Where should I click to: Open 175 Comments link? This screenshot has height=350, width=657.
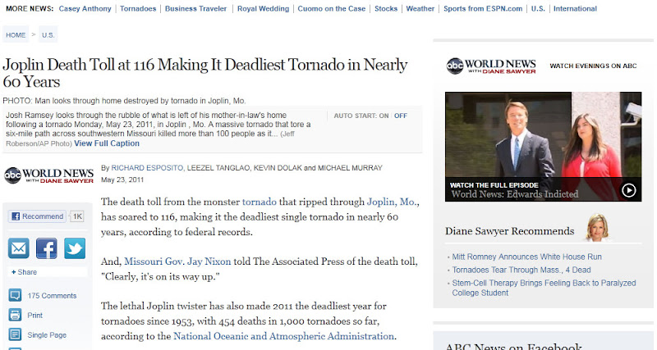[x=52, y=296]
